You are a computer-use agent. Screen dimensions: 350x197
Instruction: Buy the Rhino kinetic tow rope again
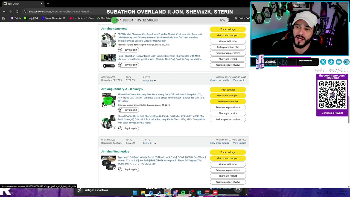coord(128,110)
